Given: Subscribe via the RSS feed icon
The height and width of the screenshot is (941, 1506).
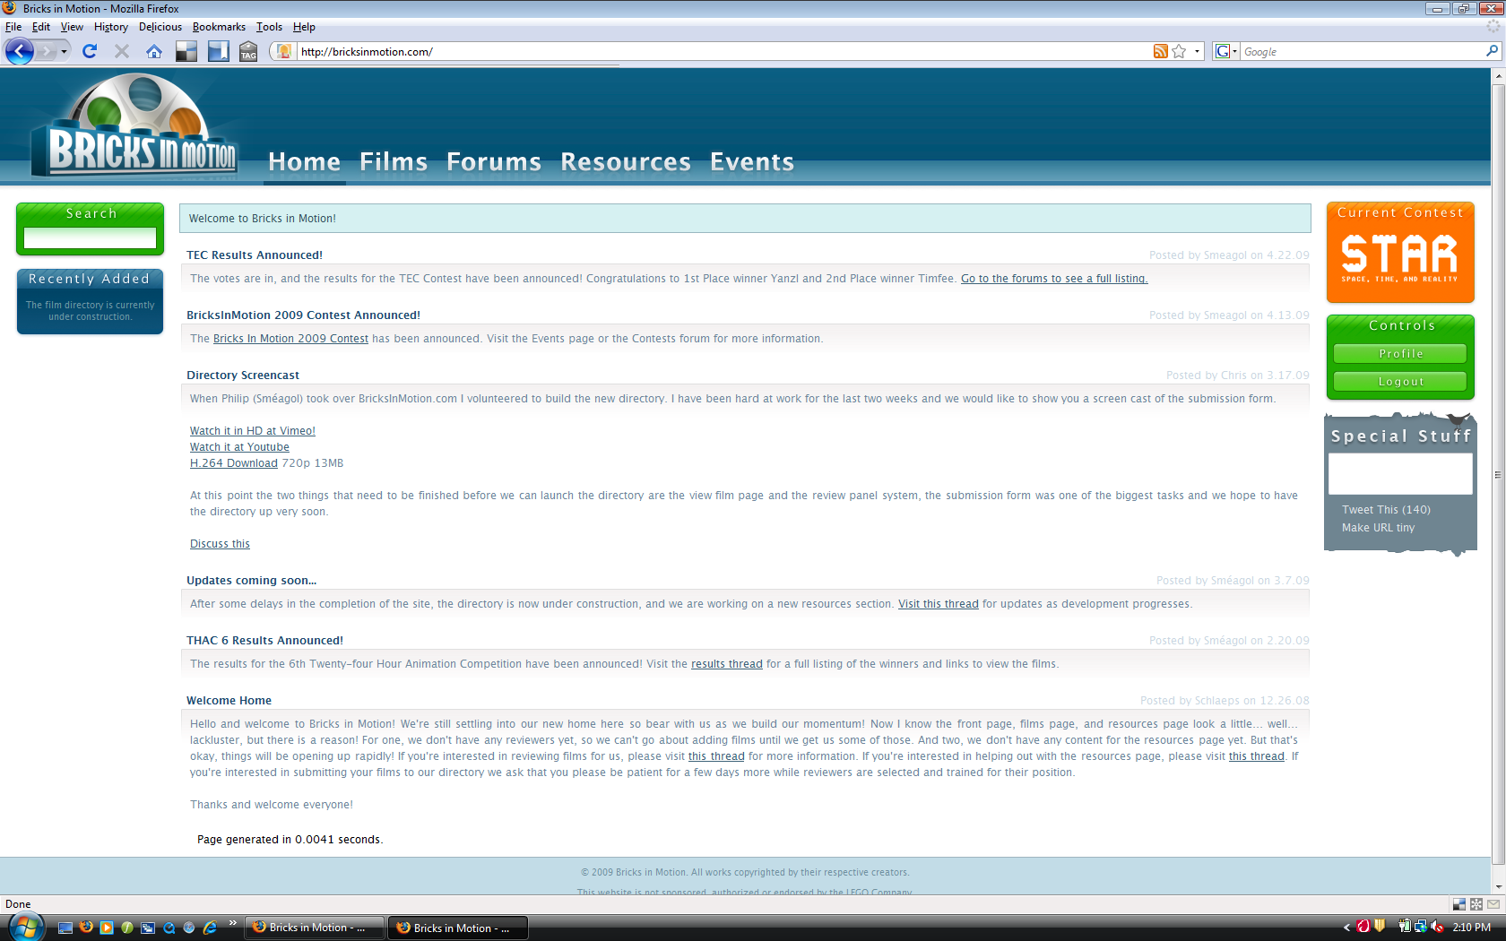Looking at the screenshot, I should click(x=1161, y=51).
